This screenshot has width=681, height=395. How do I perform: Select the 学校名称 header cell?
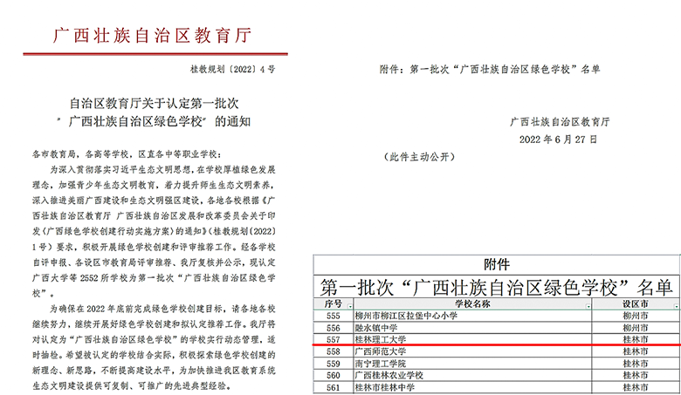[x=472, y=304]
